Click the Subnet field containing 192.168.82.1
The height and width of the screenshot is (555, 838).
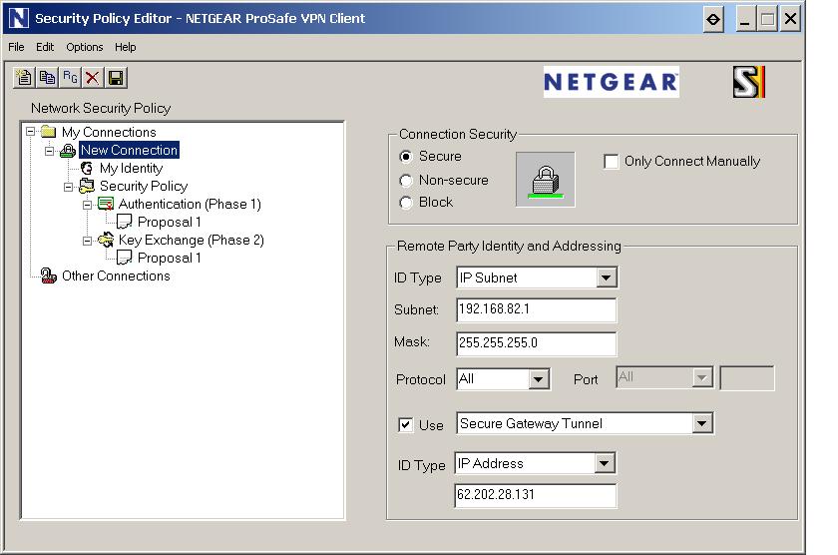(x=536, y=310)
